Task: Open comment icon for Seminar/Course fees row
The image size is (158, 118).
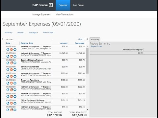Action: (x=15, y=69)
